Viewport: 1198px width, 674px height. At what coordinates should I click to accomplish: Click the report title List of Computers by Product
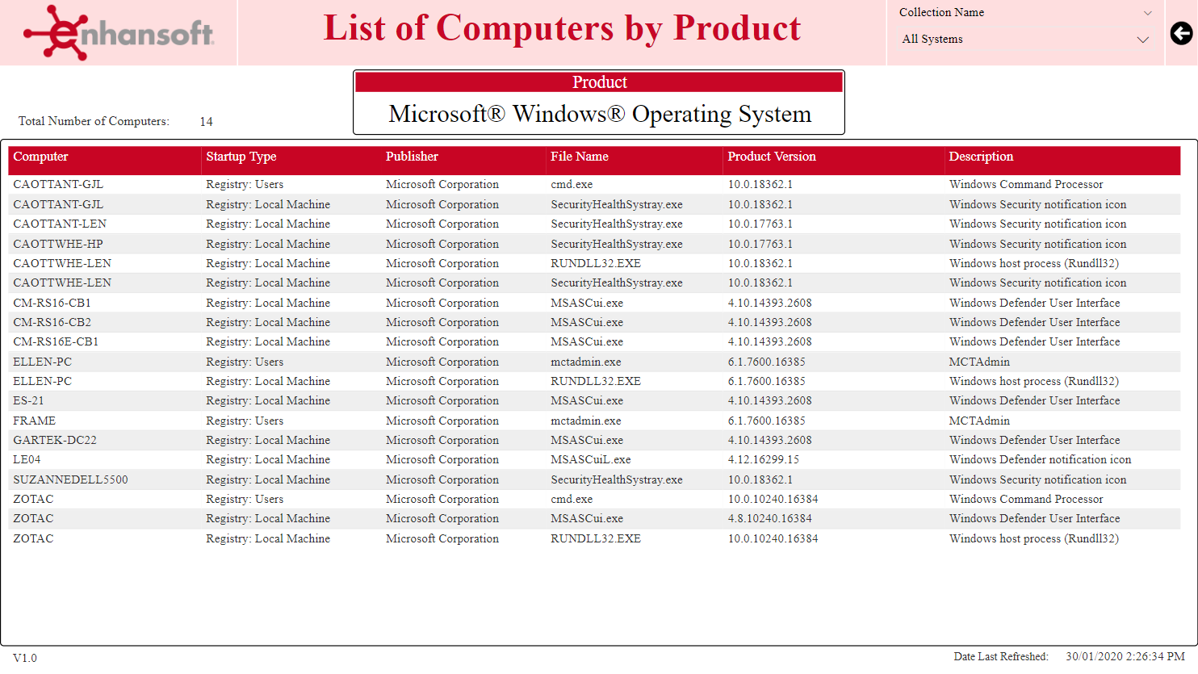tap(562, 28)
